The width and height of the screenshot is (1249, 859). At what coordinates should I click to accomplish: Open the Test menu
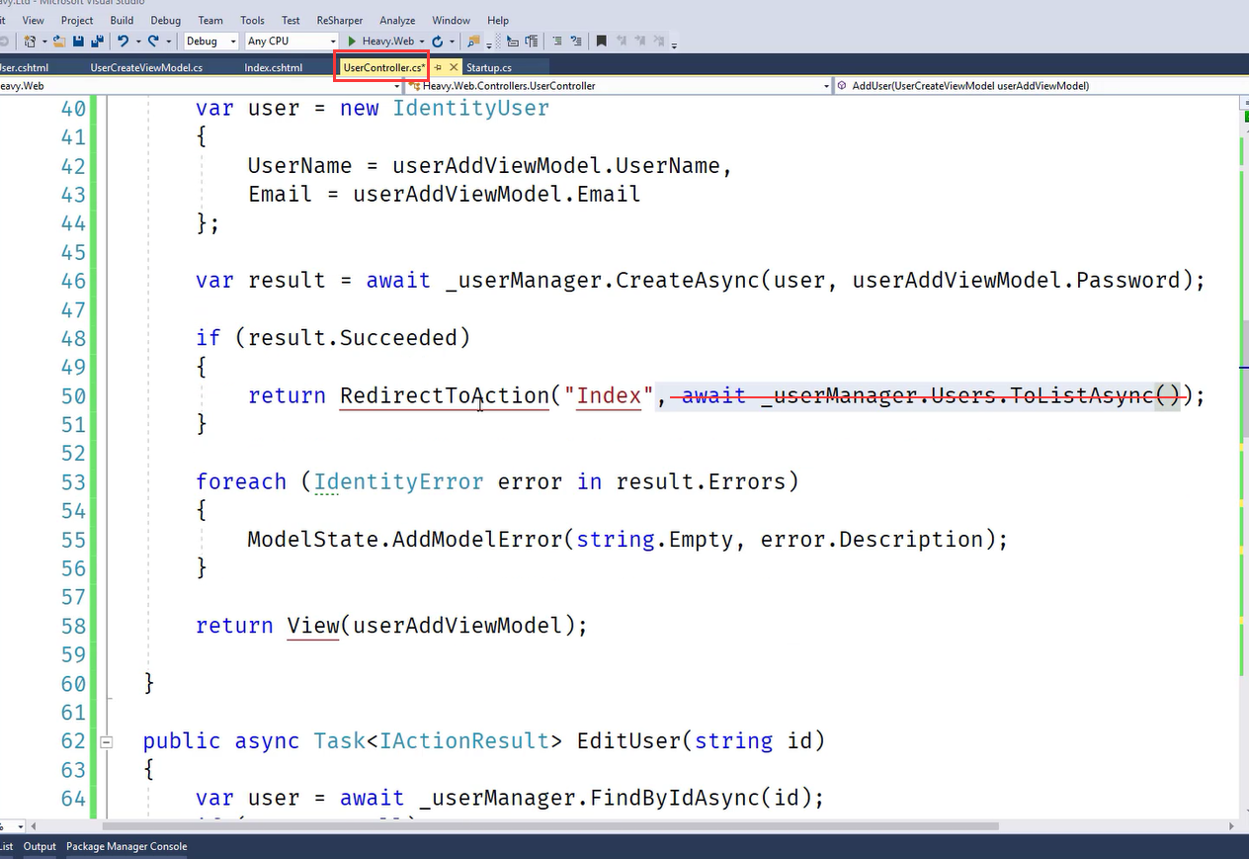coord(291,20)
